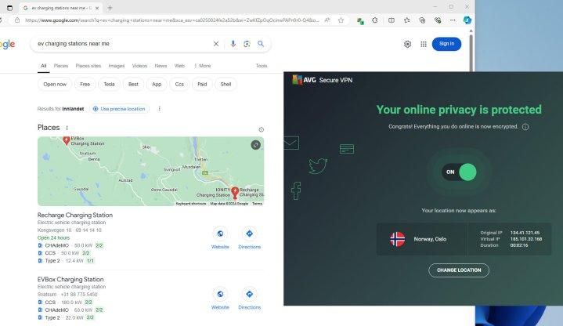Select the All search tab

coord(43,66)
